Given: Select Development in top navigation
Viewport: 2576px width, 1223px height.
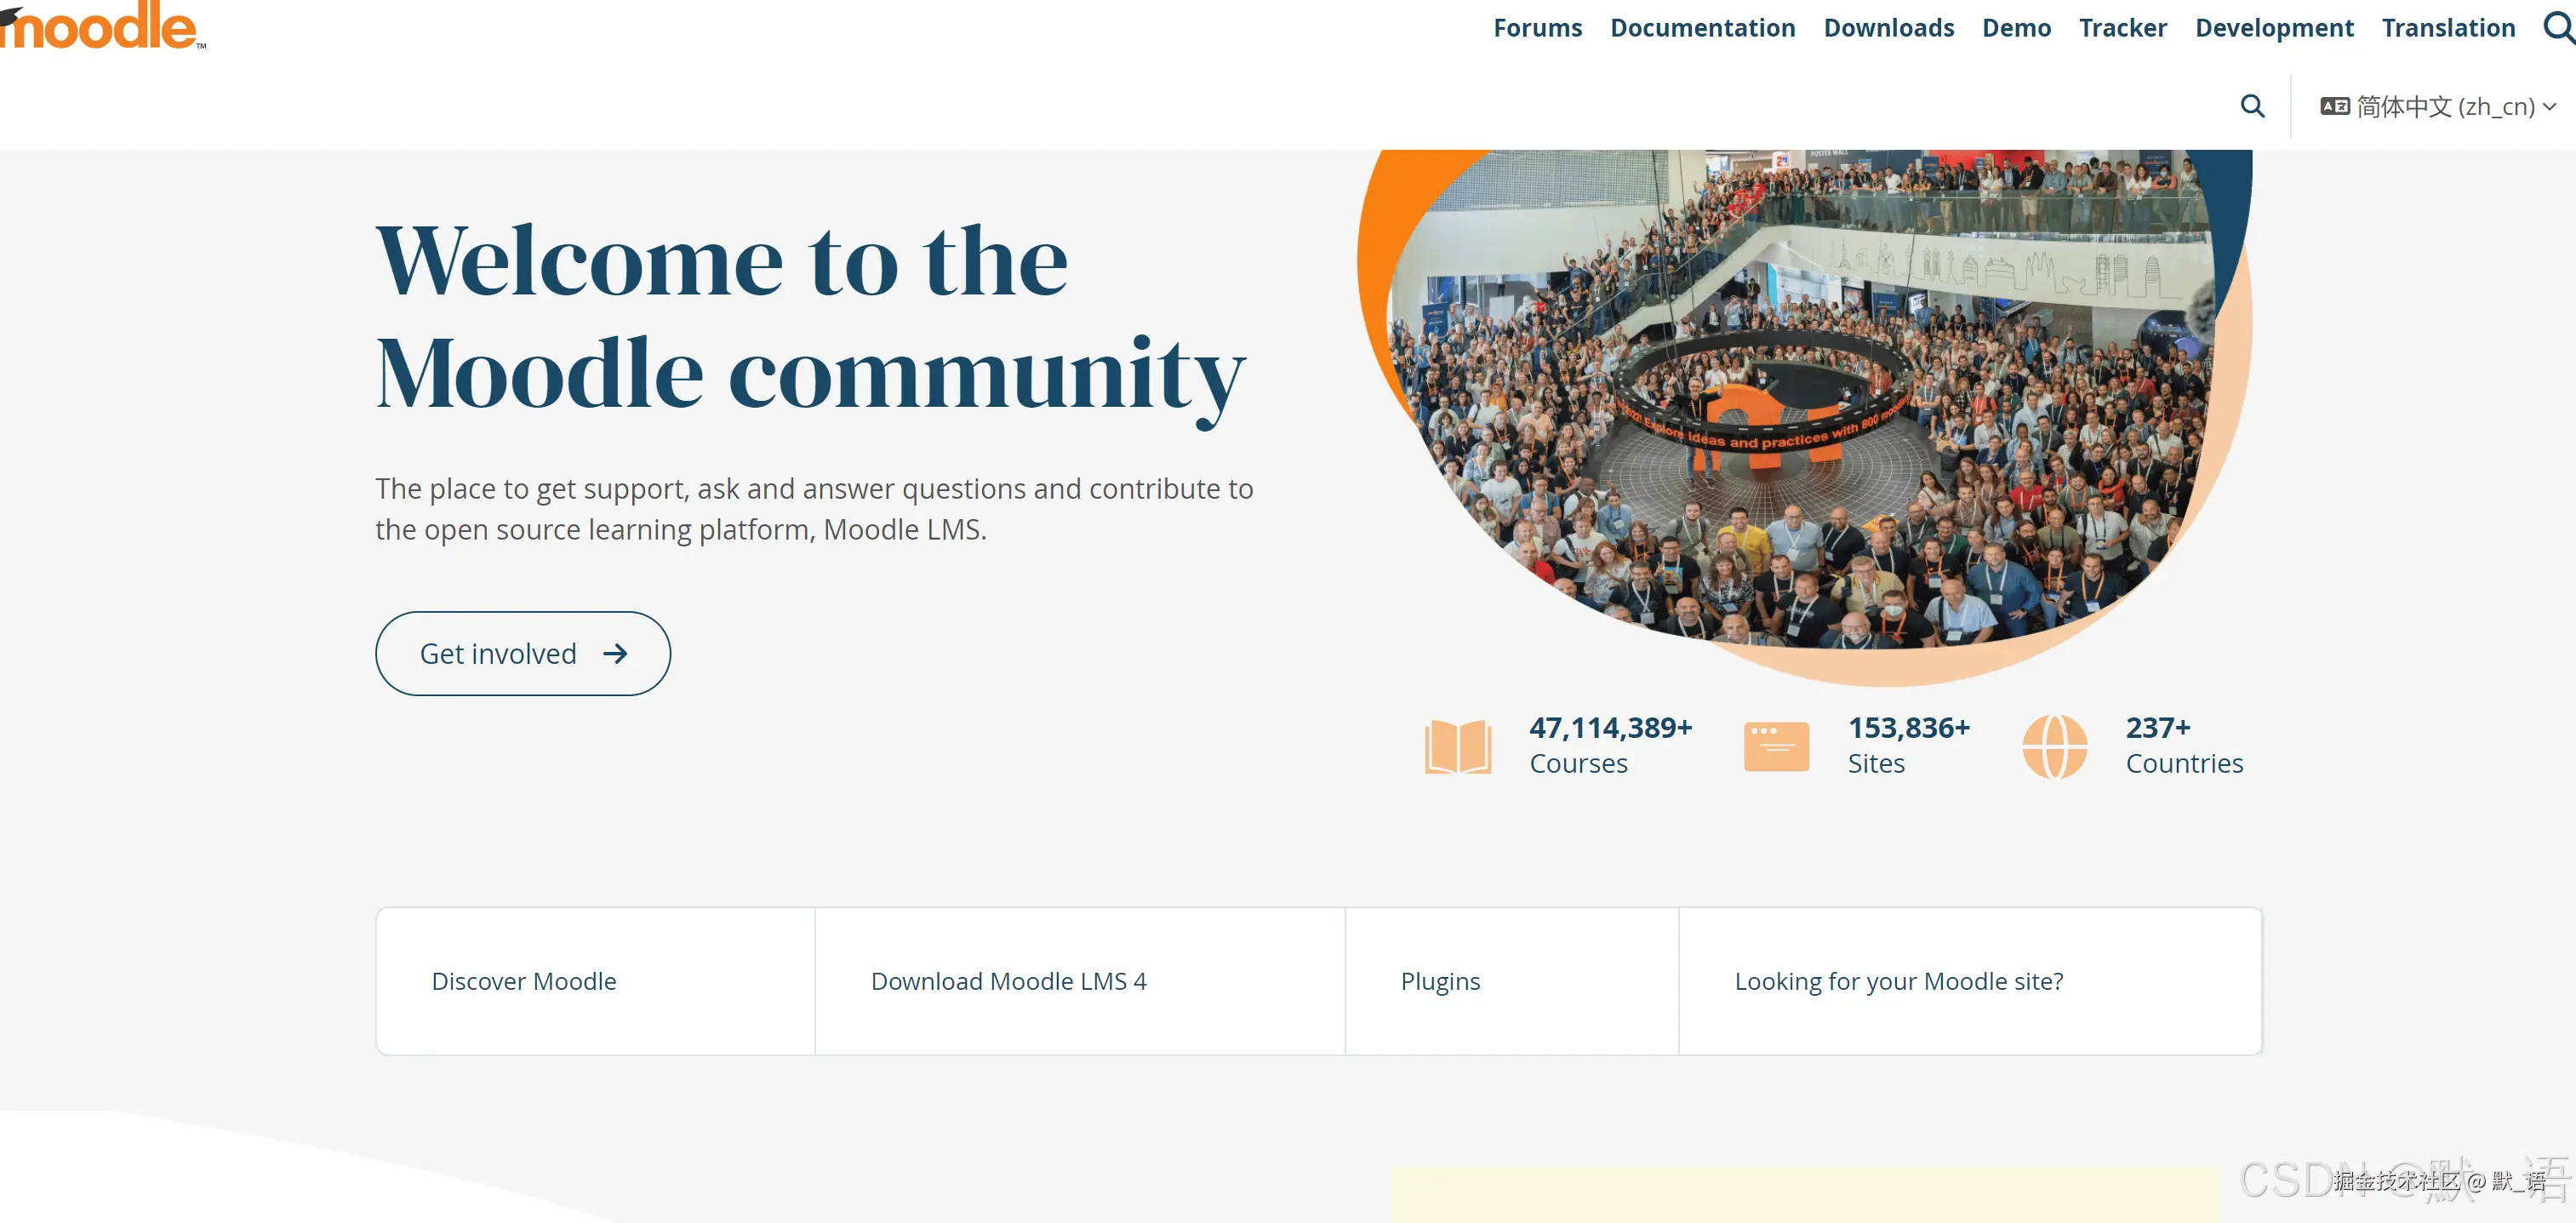Looking at the screenshot, I should pos(2274,28).
